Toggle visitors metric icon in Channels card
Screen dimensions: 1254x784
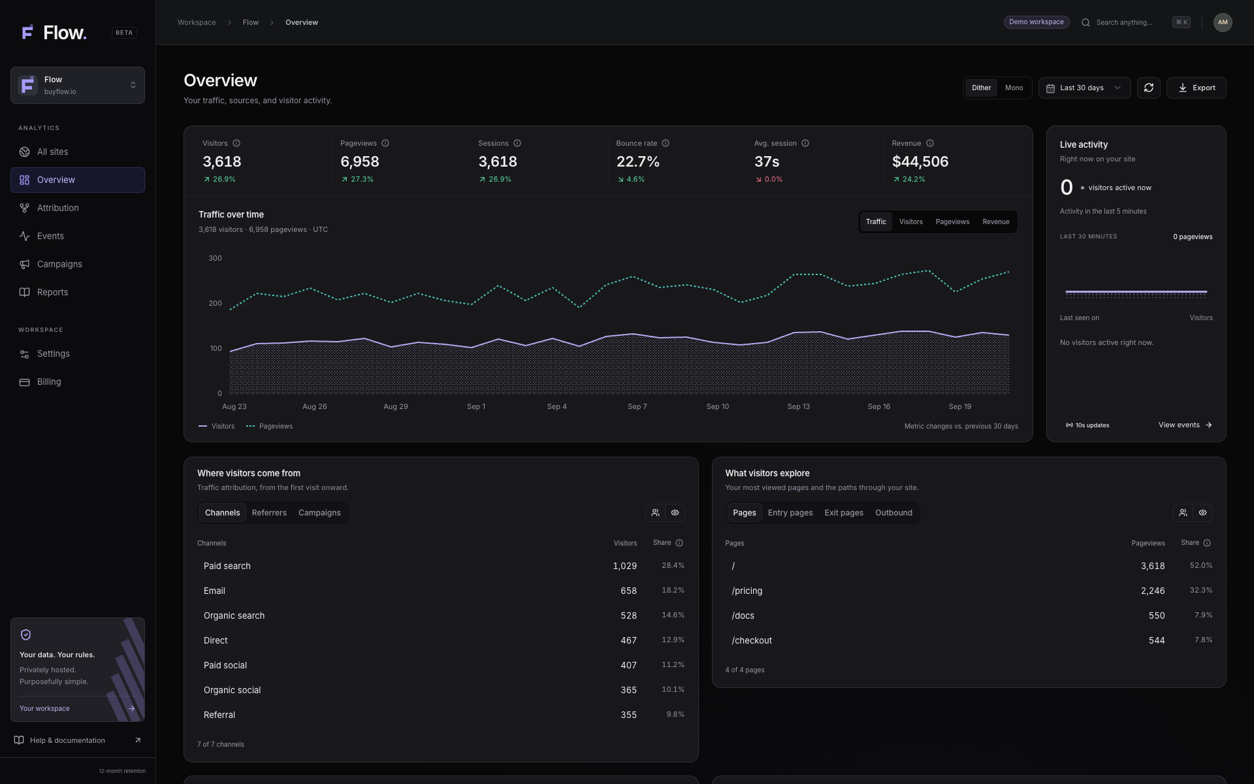click(x=655, y=513)
